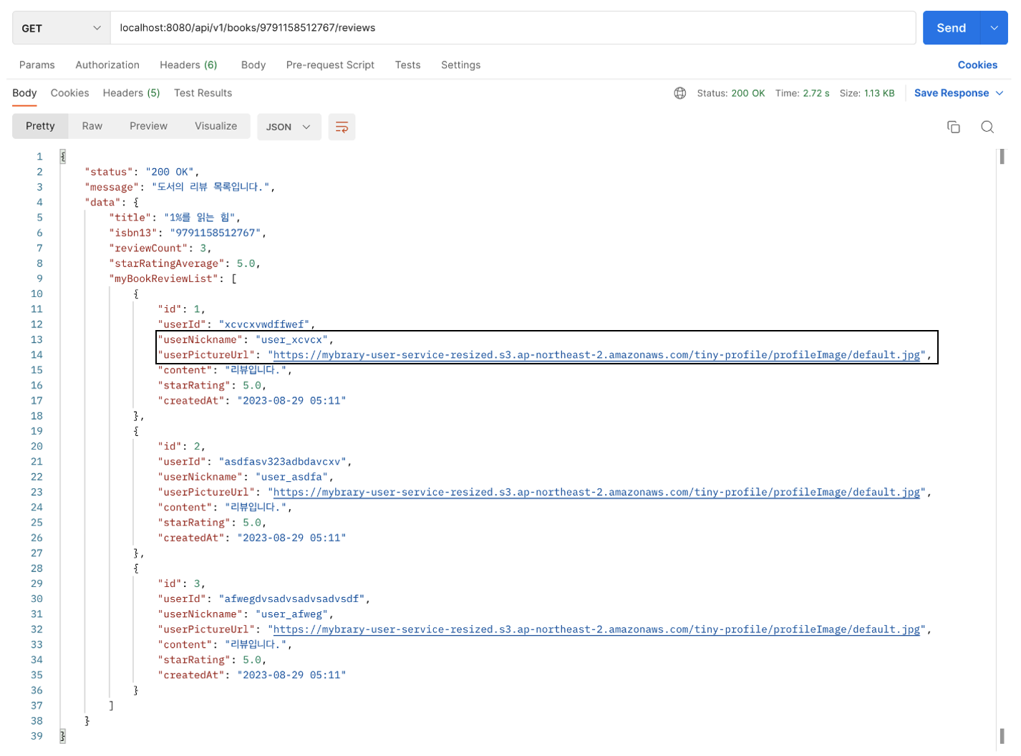The width and height of the screenshot is (1021, 756).
Task: Select the response Headers (5) tab
Action: [x=131, y=93]
